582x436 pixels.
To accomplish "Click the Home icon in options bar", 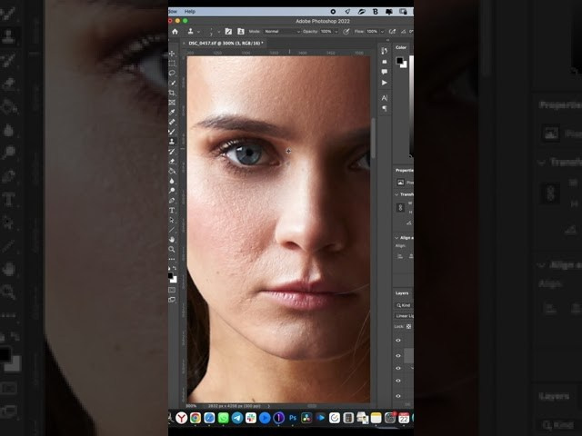I will [x=175, y=31].
